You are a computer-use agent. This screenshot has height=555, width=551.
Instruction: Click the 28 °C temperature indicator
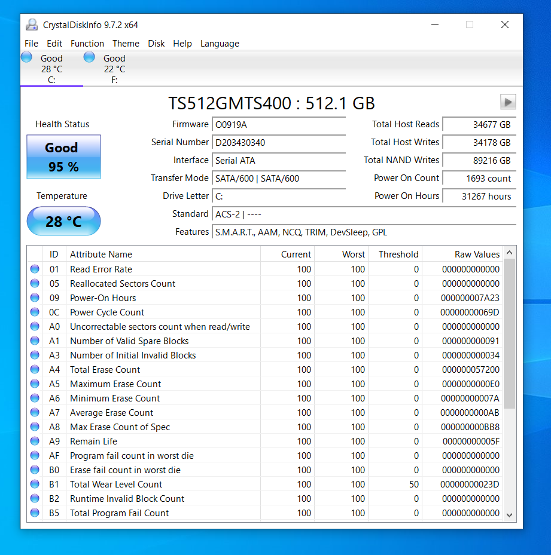pyautogui.click(x=63, y=221)
